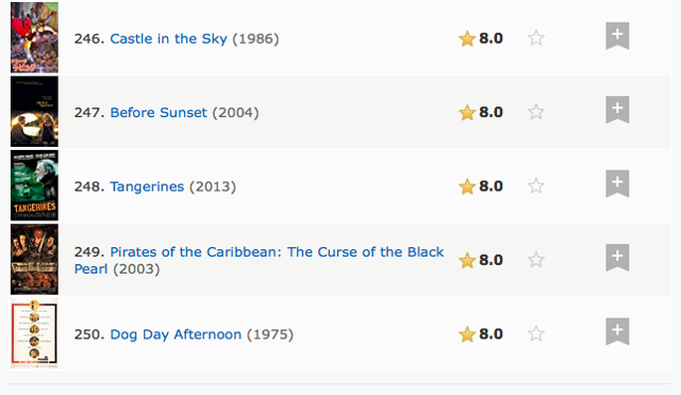681x395 pixels.
Task: Click the Pirates of the Caribbean poster
Action: pos(35,259)
